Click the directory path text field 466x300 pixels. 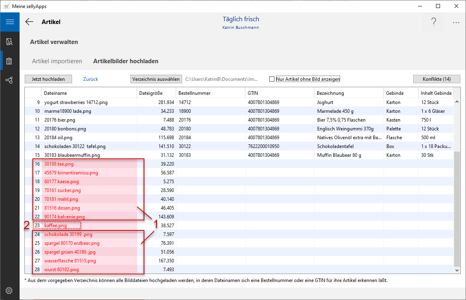tap(221, 79)
